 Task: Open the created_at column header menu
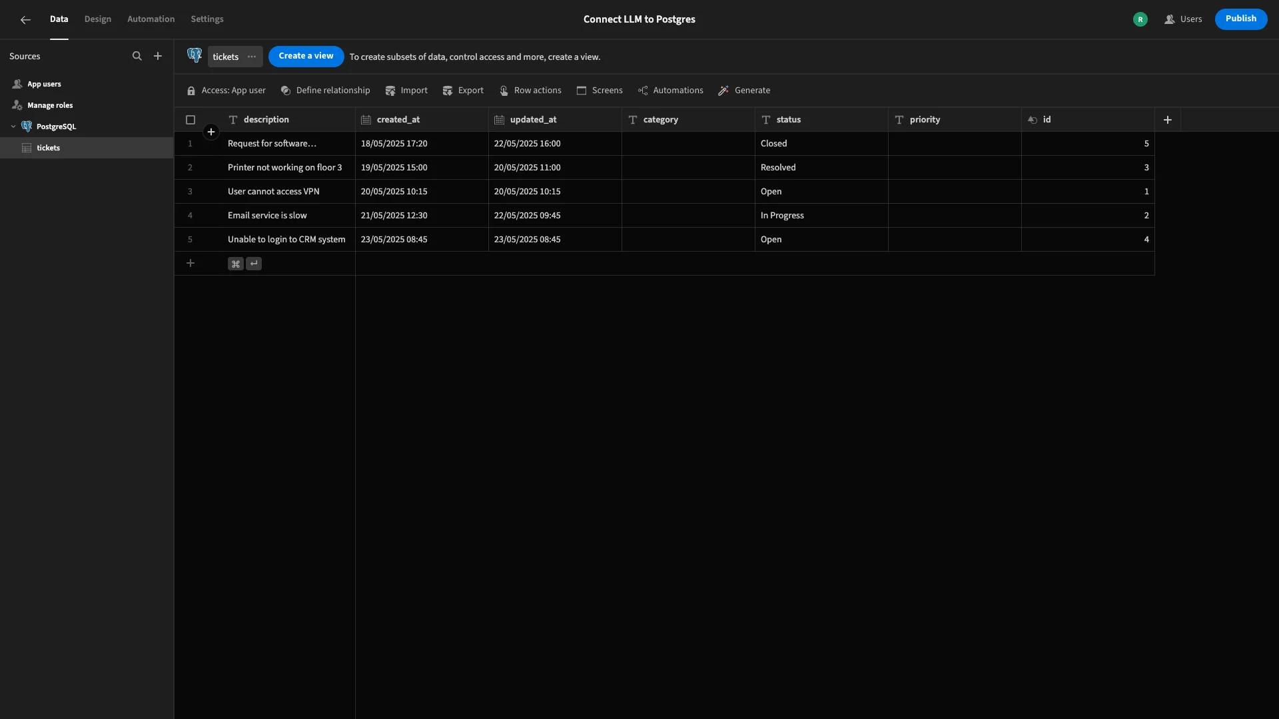422,120
